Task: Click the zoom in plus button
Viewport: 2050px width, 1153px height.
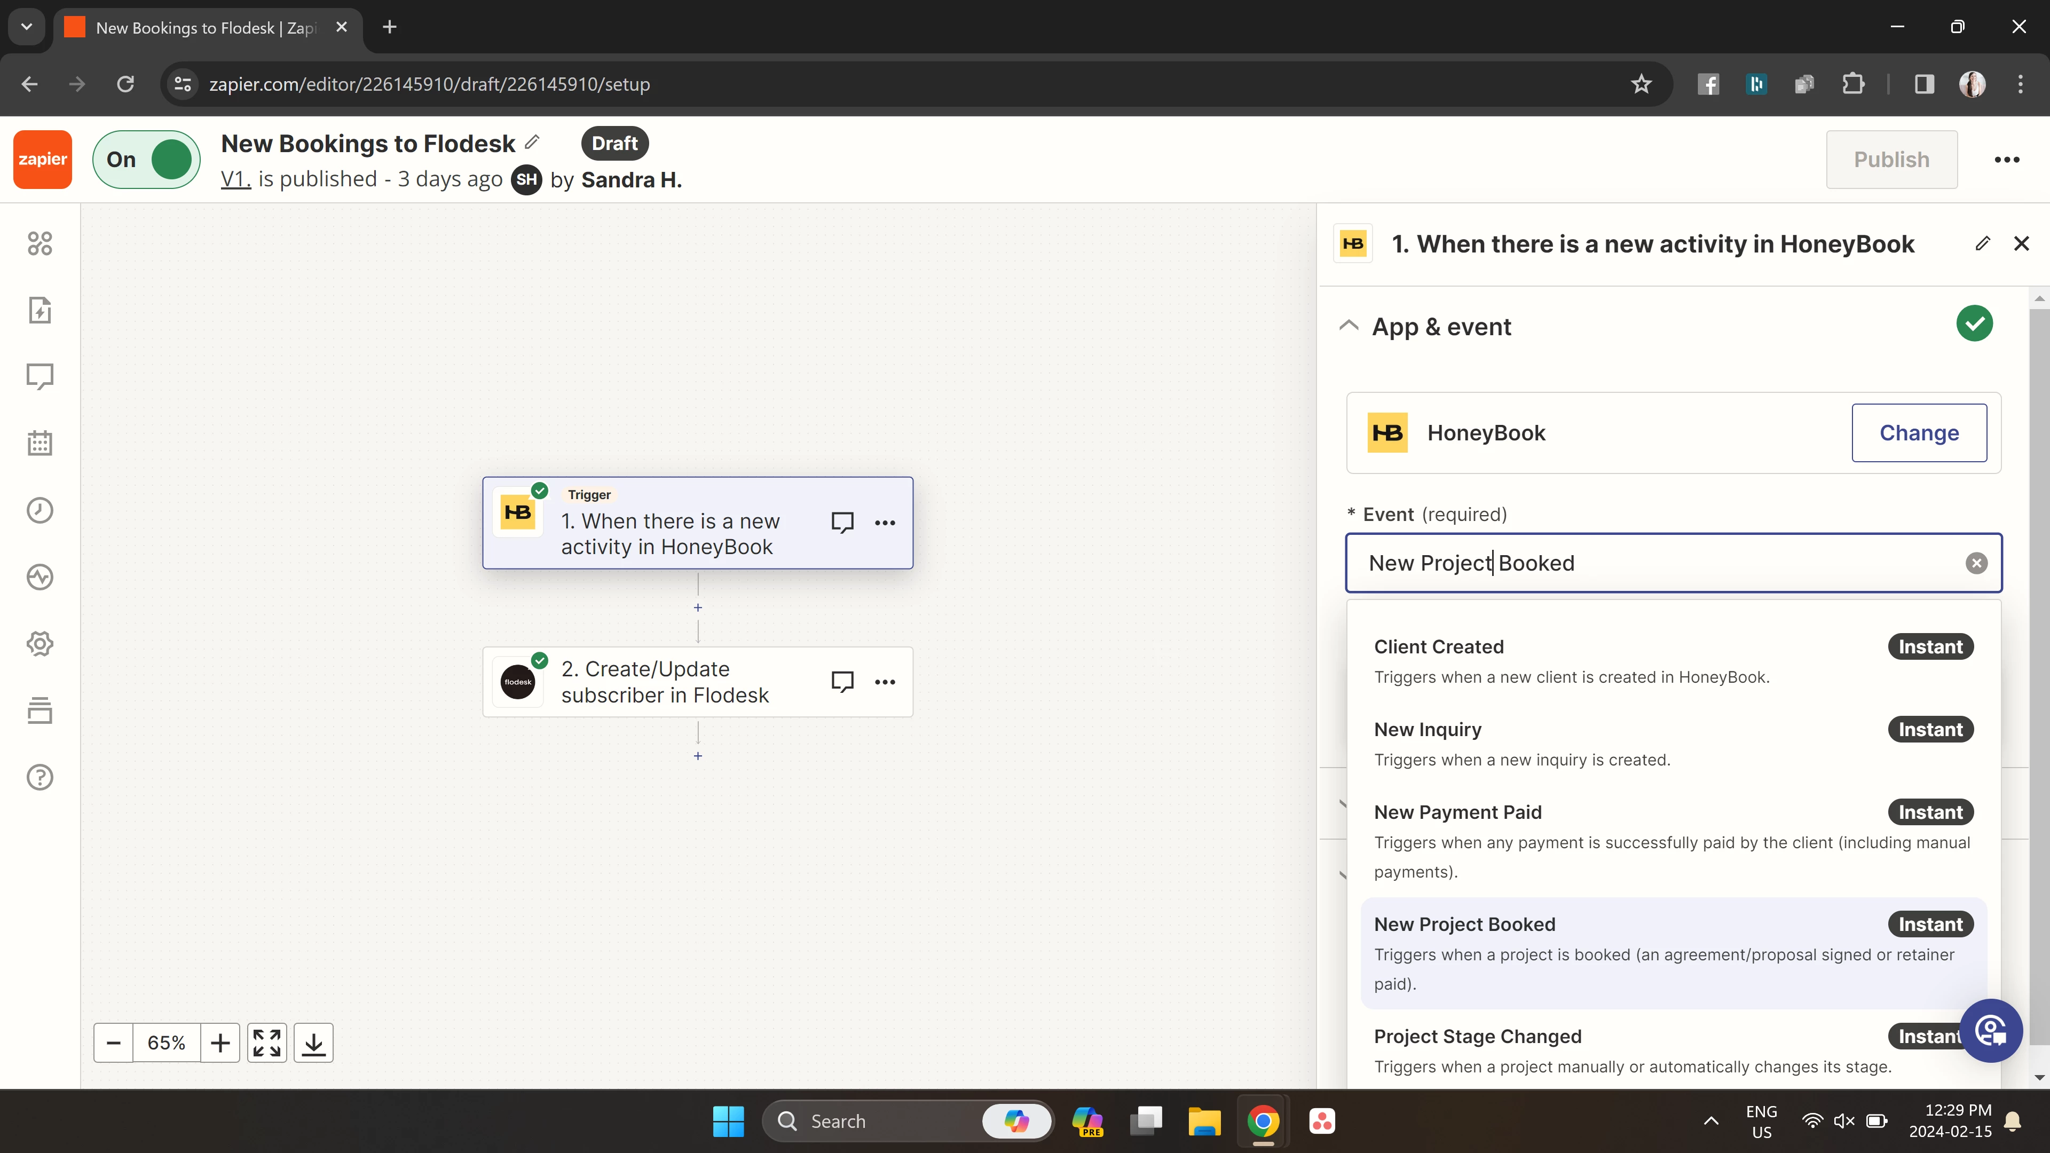Action: pyautogui.click(x=220, y=1043)
